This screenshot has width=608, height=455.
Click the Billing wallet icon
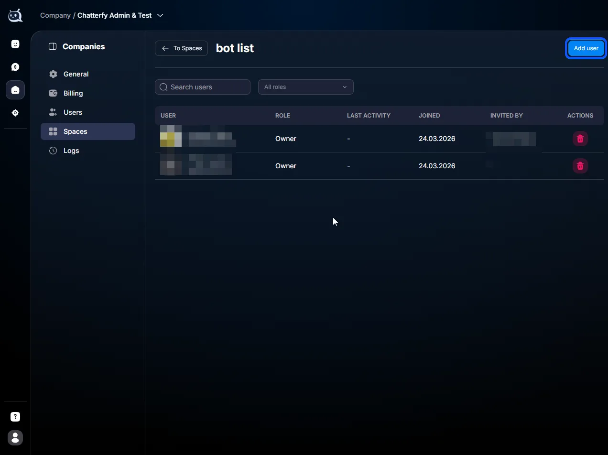pos(53,93)
